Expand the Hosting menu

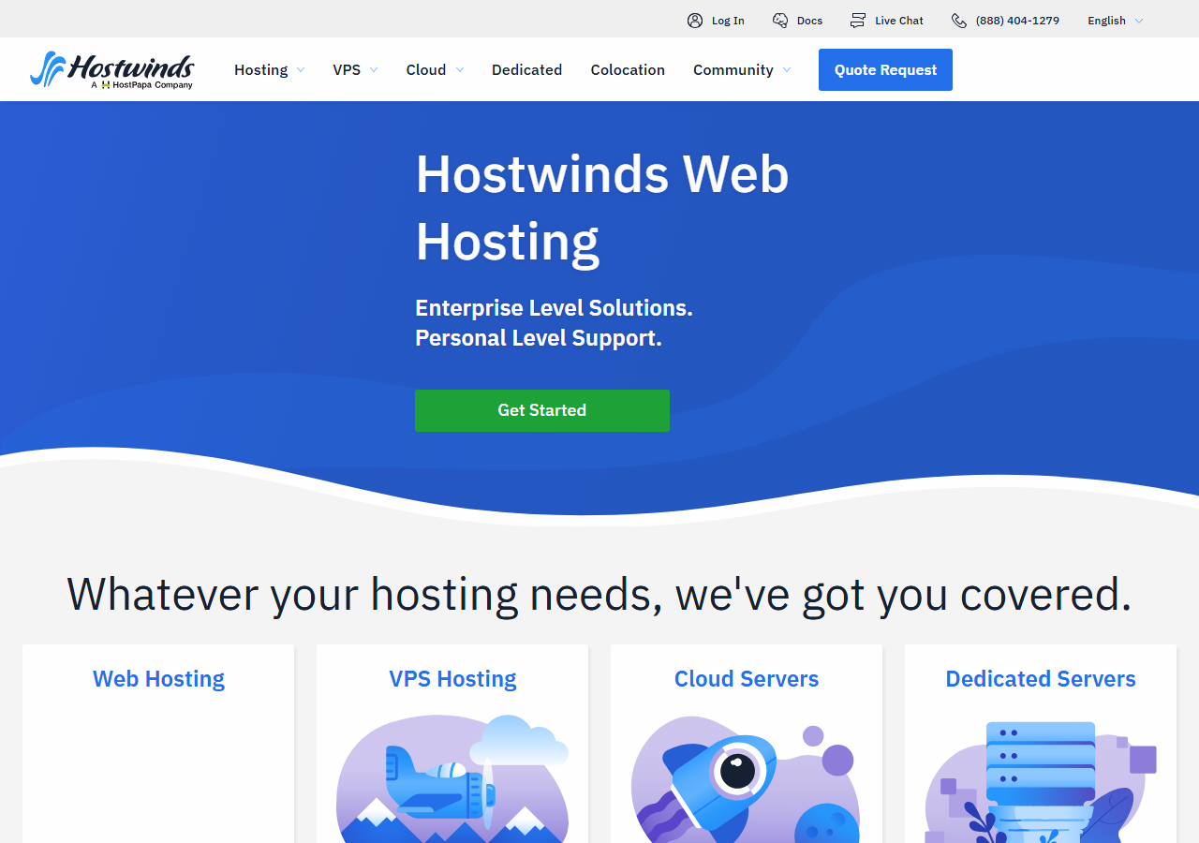pos(270,70)
